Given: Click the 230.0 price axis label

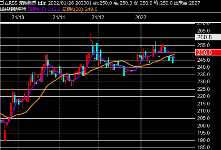Looking at the screenshot, I should [x=203, y=82].
